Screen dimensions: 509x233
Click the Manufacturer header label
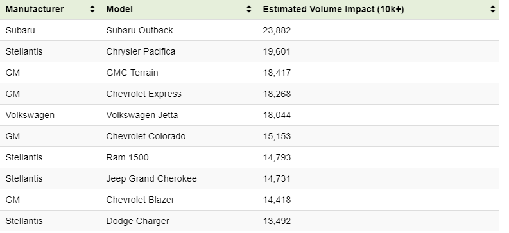point(35,10)
